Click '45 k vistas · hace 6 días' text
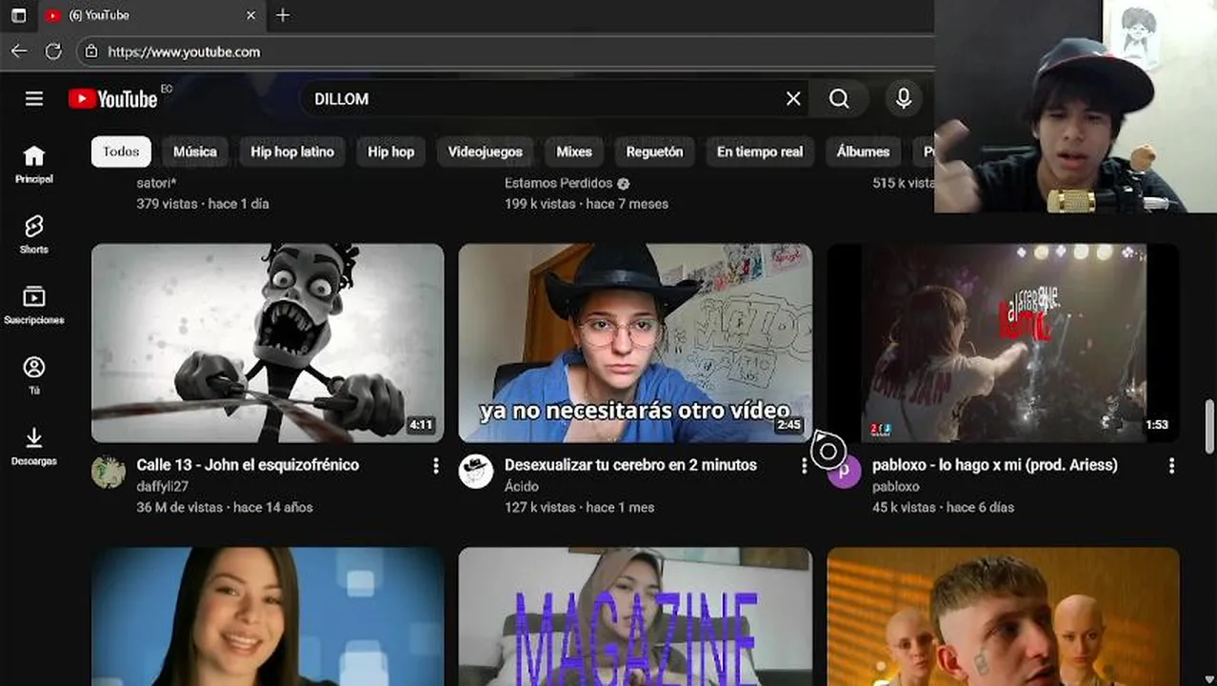The height and width of the screenshot is (686, 1217). click(x=943, y=507)
